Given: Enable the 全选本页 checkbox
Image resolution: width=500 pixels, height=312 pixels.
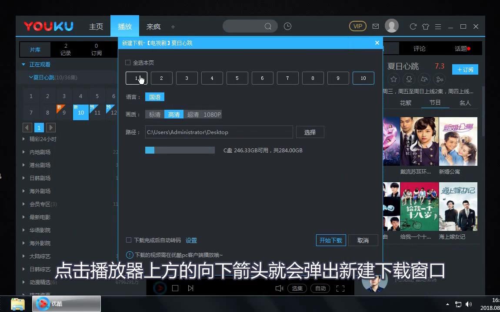Looking at the screenshot, I should [x=128, y=62].
